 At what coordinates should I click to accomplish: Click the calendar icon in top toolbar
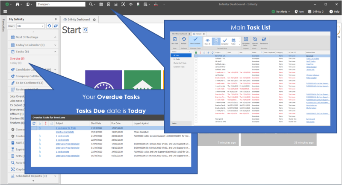tap(101, 4)
